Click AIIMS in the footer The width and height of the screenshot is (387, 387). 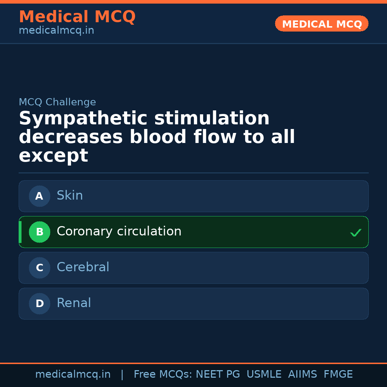click(302, 374)
